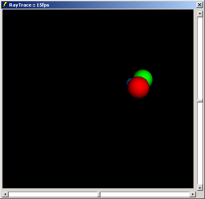The height and width of the screenshot is (199, 205).
Task: Click the small blue sphere
Action: pyautogui.click(x=128, y=81)
